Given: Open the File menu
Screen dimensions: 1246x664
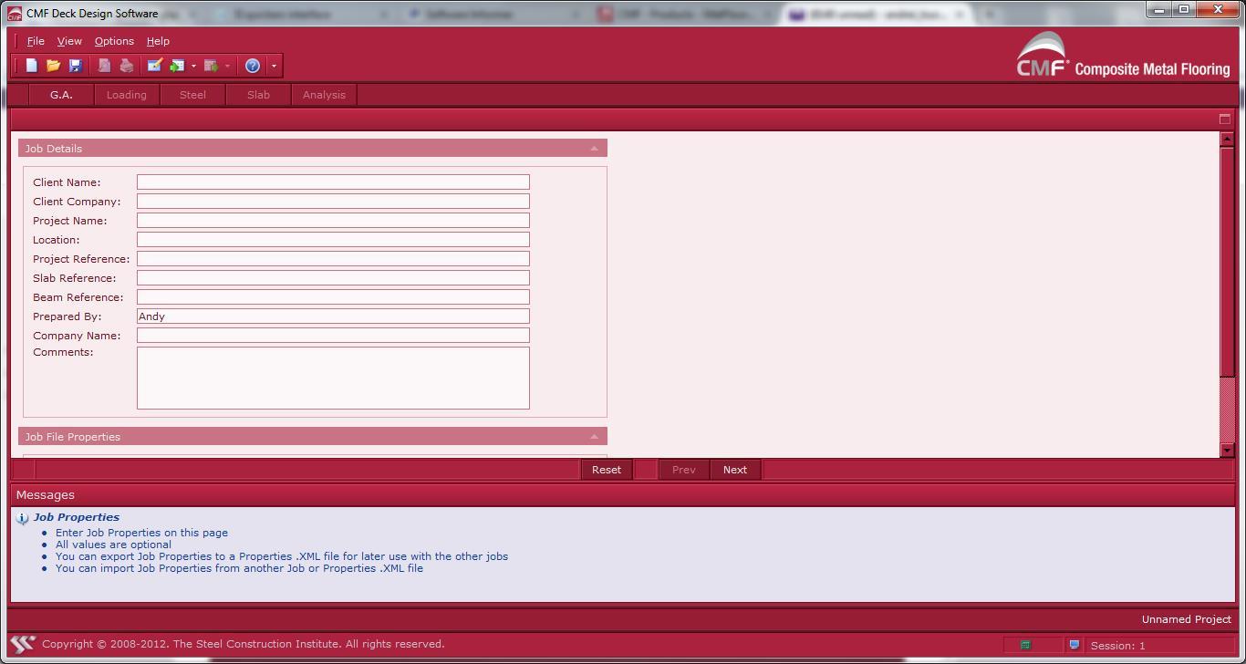Looking at the screenshot, I should [x=36, y=41].
